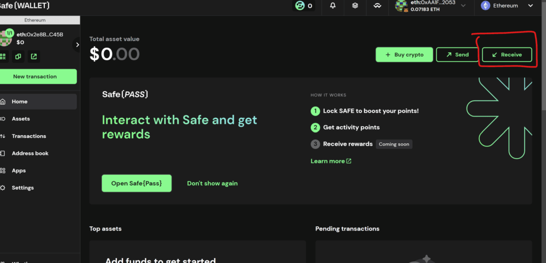The image size is (546, 263).
Task: Click the Receive button
Action: coord(507,55)
